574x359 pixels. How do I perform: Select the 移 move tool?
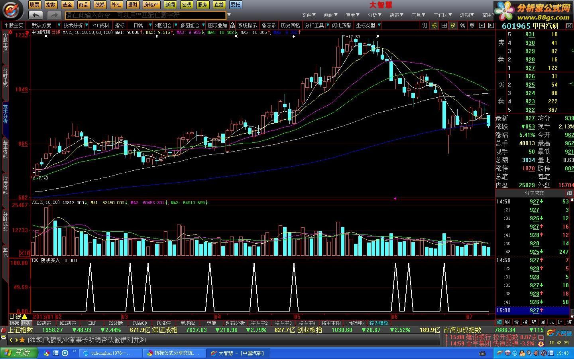[472, 25]
